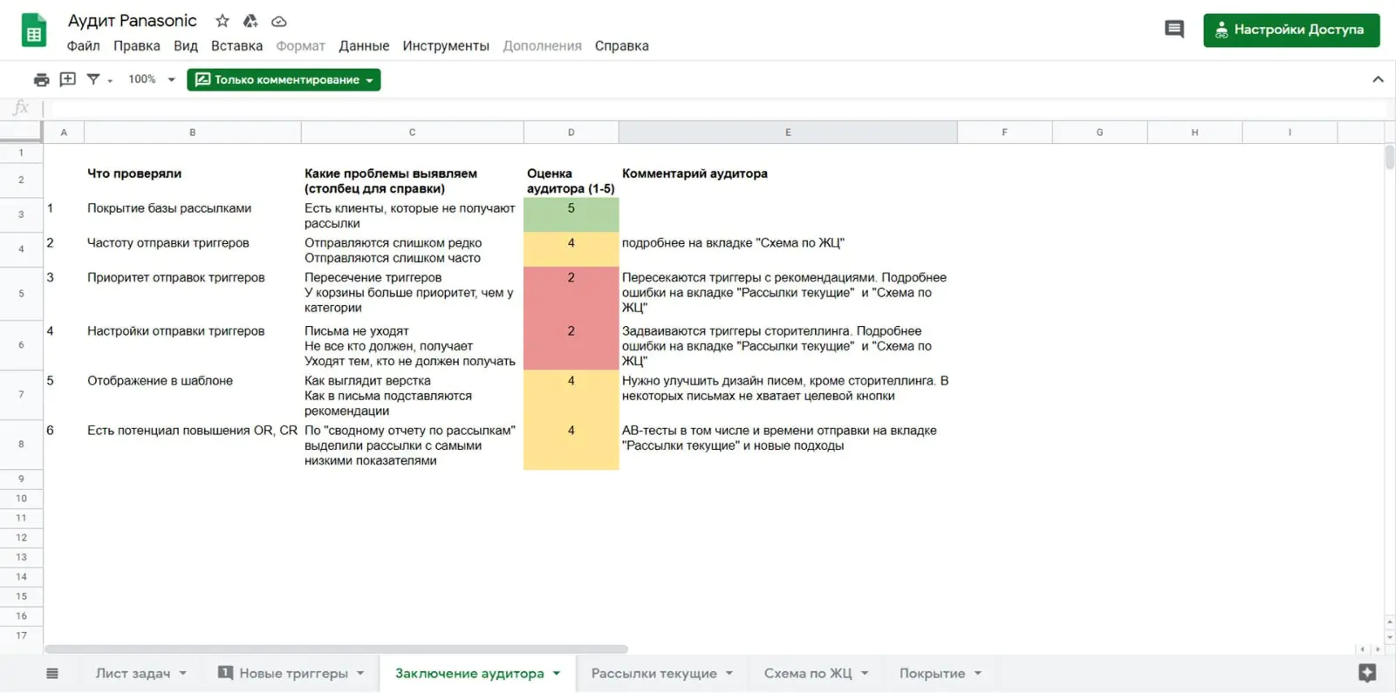Open the Google Sheets home icon
Image resolution: width=1396 pixels, height=693 pixels.
tap(34, 31)
